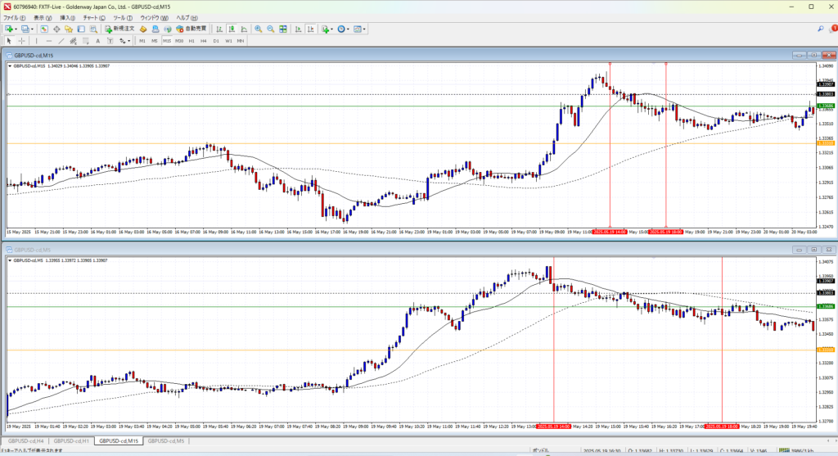838x456 pixels.
Task: Click the zoom in magnifier icon
Action: 258,29
